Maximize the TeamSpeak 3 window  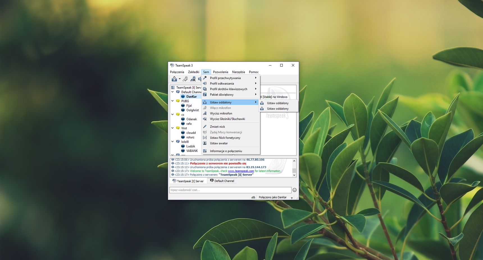click(281, 65)
